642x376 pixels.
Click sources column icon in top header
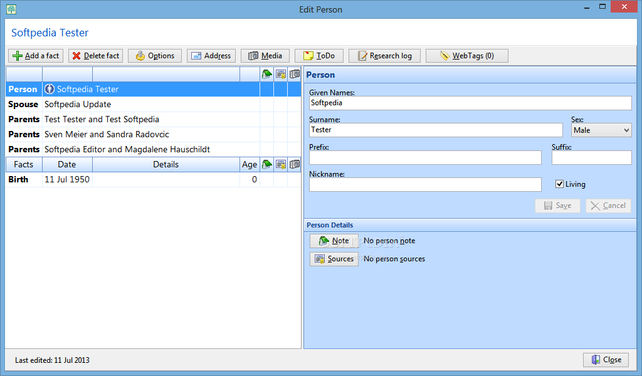click(x=281, y=74)
